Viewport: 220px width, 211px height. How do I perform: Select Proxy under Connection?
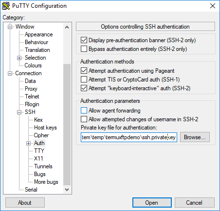pyautogui.click(x=31, y=89)
